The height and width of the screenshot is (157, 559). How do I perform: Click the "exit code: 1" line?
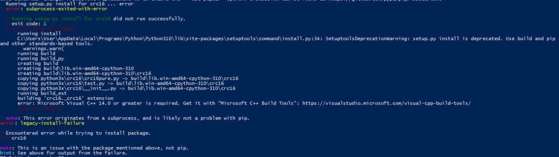pyautogui.click(x=28, y=24)
